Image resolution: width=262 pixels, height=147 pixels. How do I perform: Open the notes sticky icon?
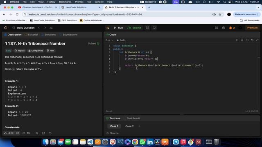pos(154,28)
